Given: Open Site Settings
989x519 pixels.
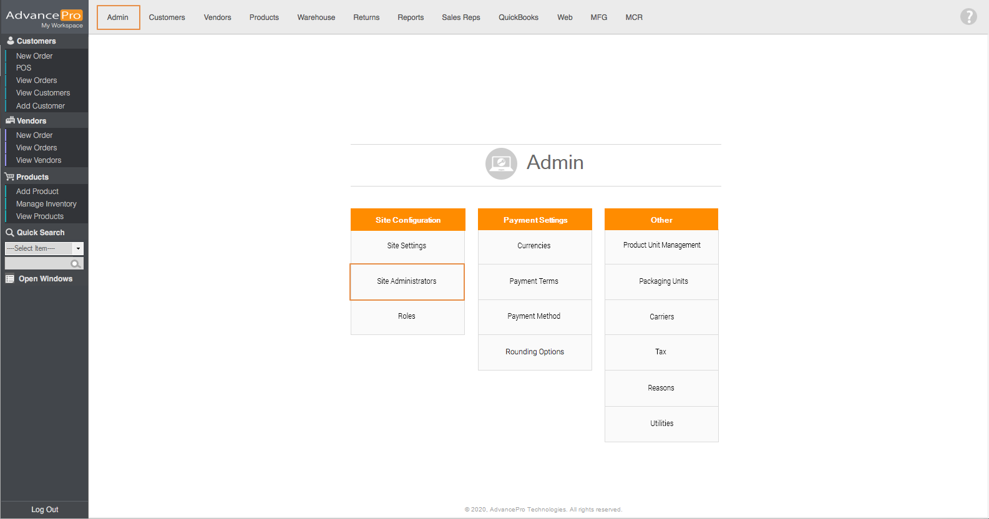Looking at the screenshot, I should pyautogui.click(x=407, y=246).
